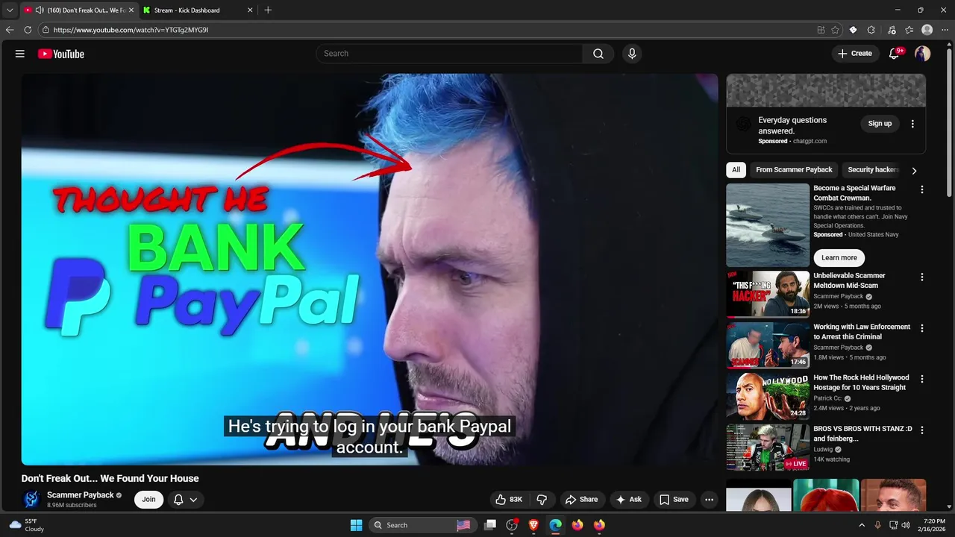Open the YouTube guide hamburger menu
This screenshot has height=537, width=955.
tap(20, 54)
